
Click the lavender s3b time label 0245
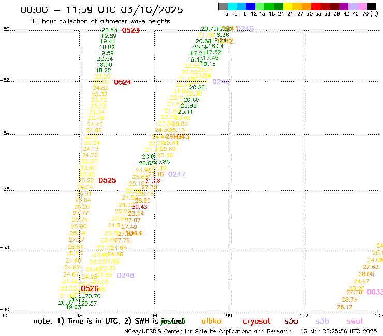[245, 29]
